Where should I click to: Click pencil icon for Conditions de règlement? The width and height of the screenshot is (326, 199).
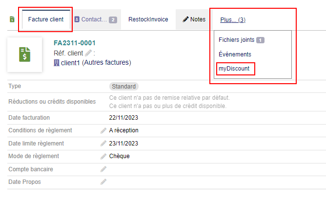point(103,130)
